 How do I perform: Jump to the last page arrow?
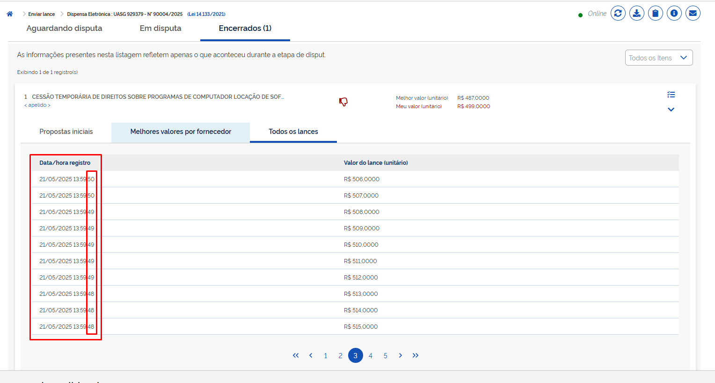coord(415,355)
